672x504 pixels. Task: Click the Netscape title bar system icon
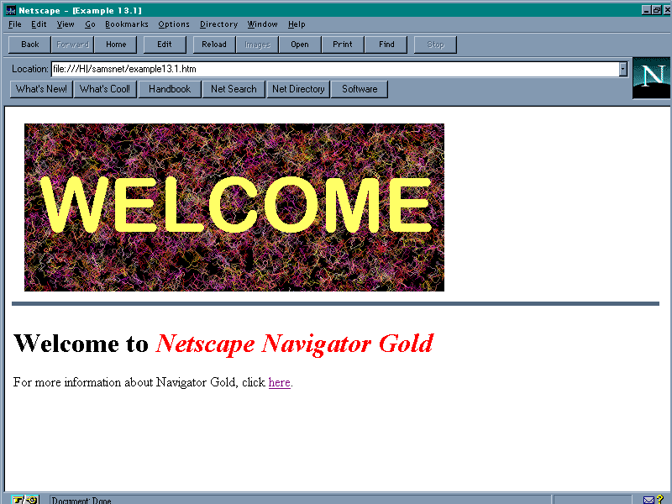click(x=10, y=9)
